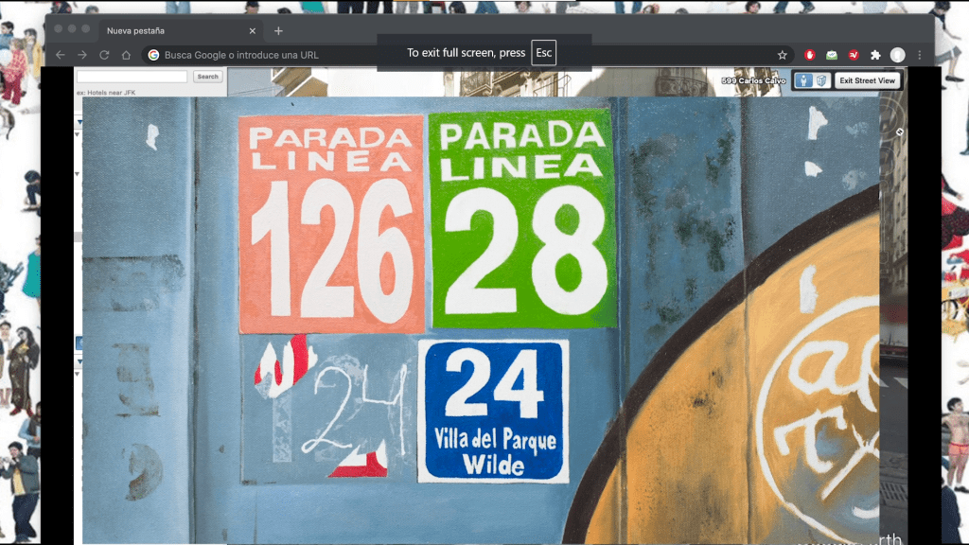Viewport: 969px width, 545px height.
Task: Close the Nueva pestaña tab
Action: click(x=252, y=30)
